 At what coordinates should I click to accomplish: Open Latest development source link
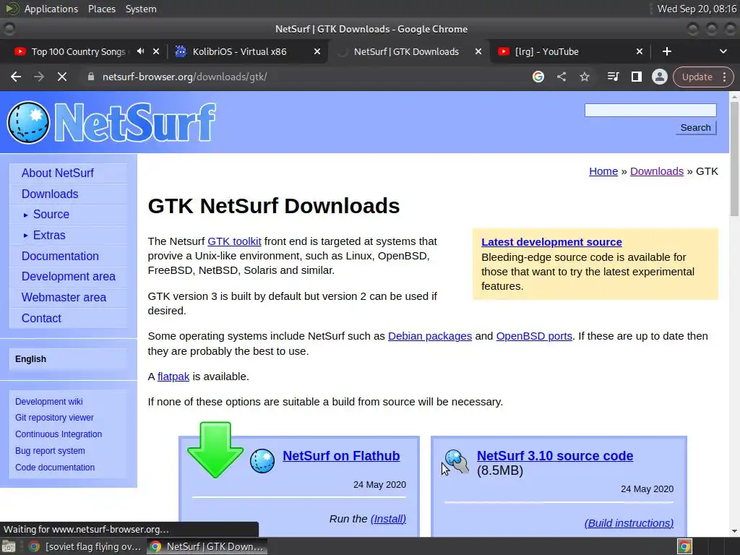[551, 241]
